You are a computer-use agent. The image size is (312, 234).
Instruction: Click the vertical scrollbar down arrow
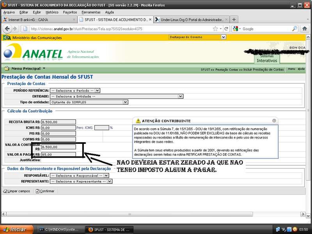308,216
